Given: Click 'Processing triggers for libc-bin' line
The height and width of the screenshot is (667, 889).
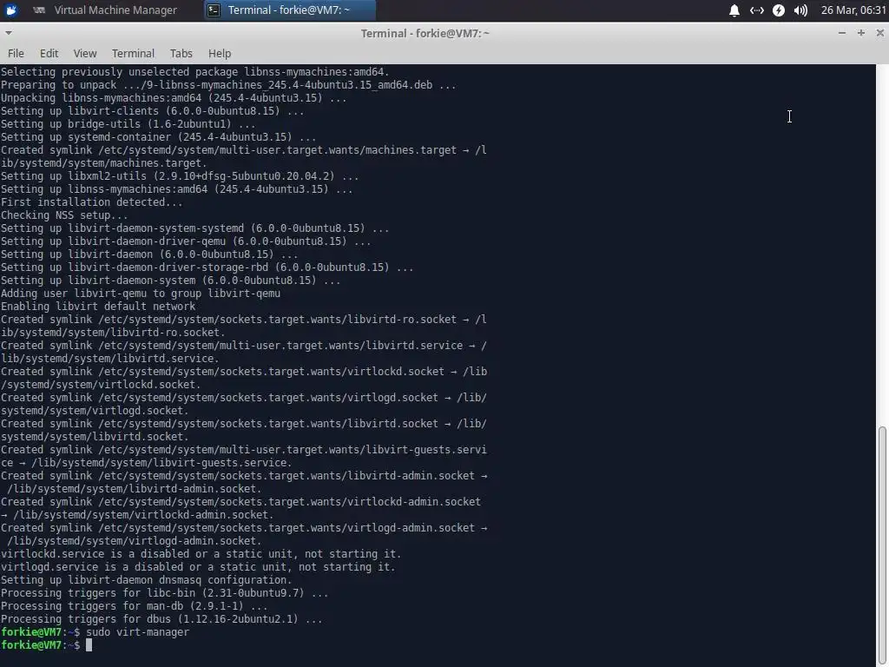Looking at the screenshot, I should pyautogui.click(x=164, y=592).
